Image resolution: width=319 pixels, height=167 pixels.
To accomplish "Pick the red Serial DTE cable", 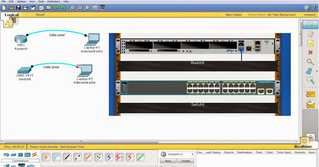I will tap(130, 157).
